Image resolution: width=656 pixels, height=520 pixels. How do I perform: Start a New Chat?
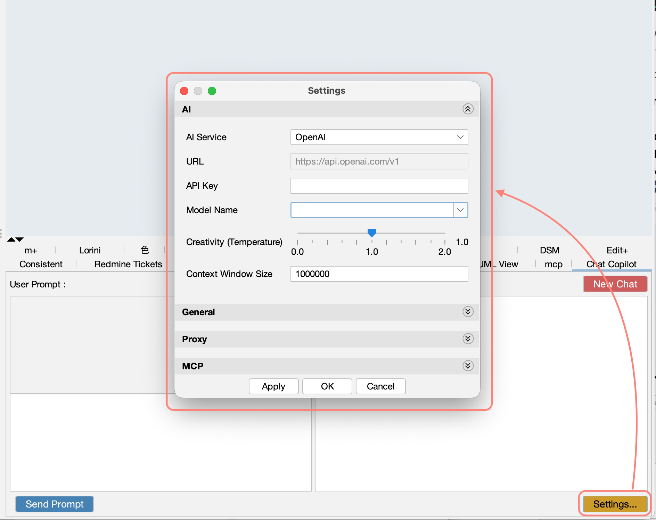(615, 284)
